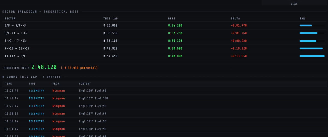
Task: Click the TYPE column header in comms
Action: click(32, 84)
